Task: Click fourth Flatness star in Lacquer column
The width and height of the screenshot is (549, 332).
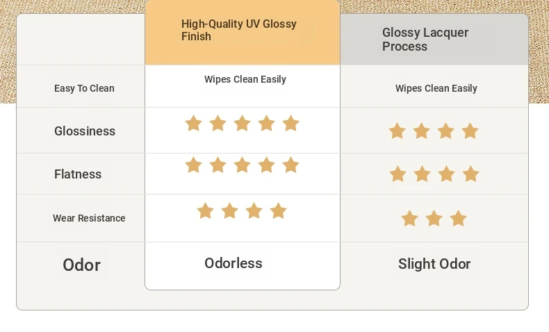Action: (470, 174)
